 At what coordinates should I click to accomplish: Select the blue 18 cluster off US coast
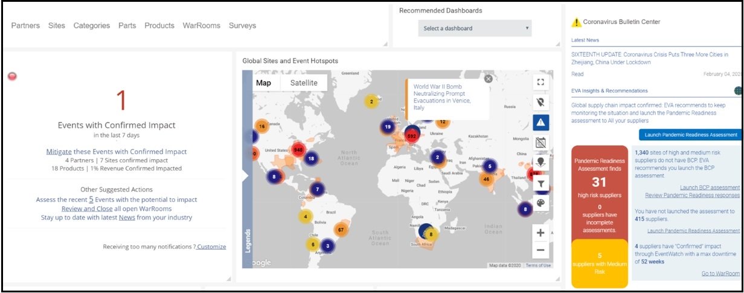[311, 159]
